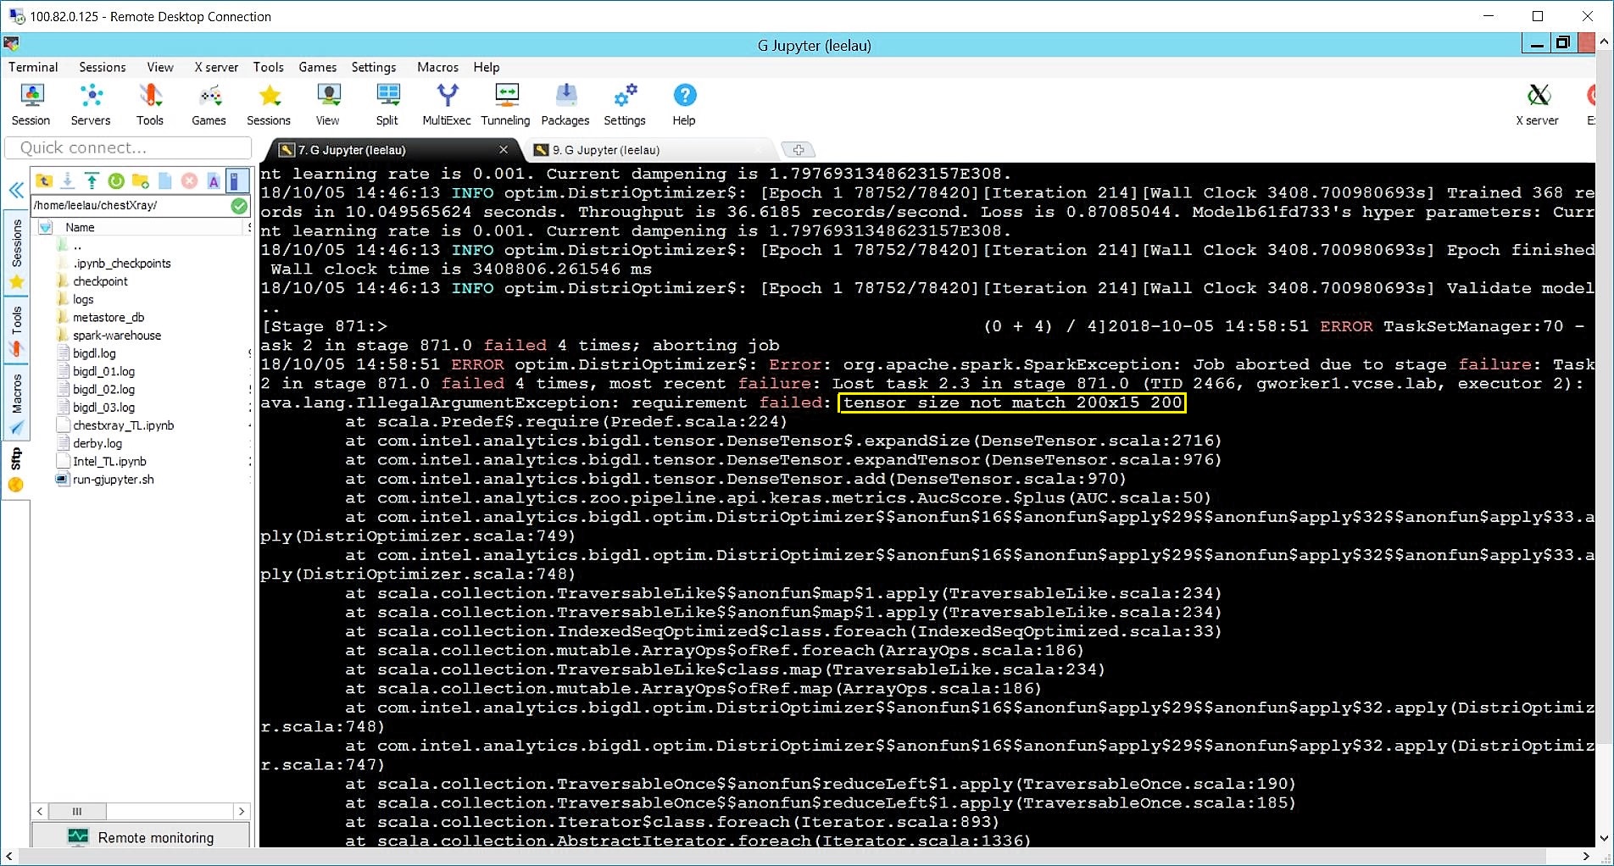
Task: Toggle SFTP follow terminal folder button
Action: point(238,180)
